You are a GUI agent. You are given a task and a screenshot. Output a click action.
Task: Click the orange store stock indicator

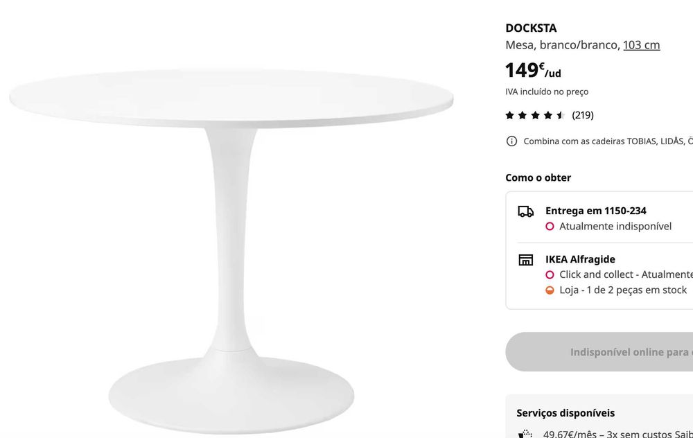[x=550, y=290]
